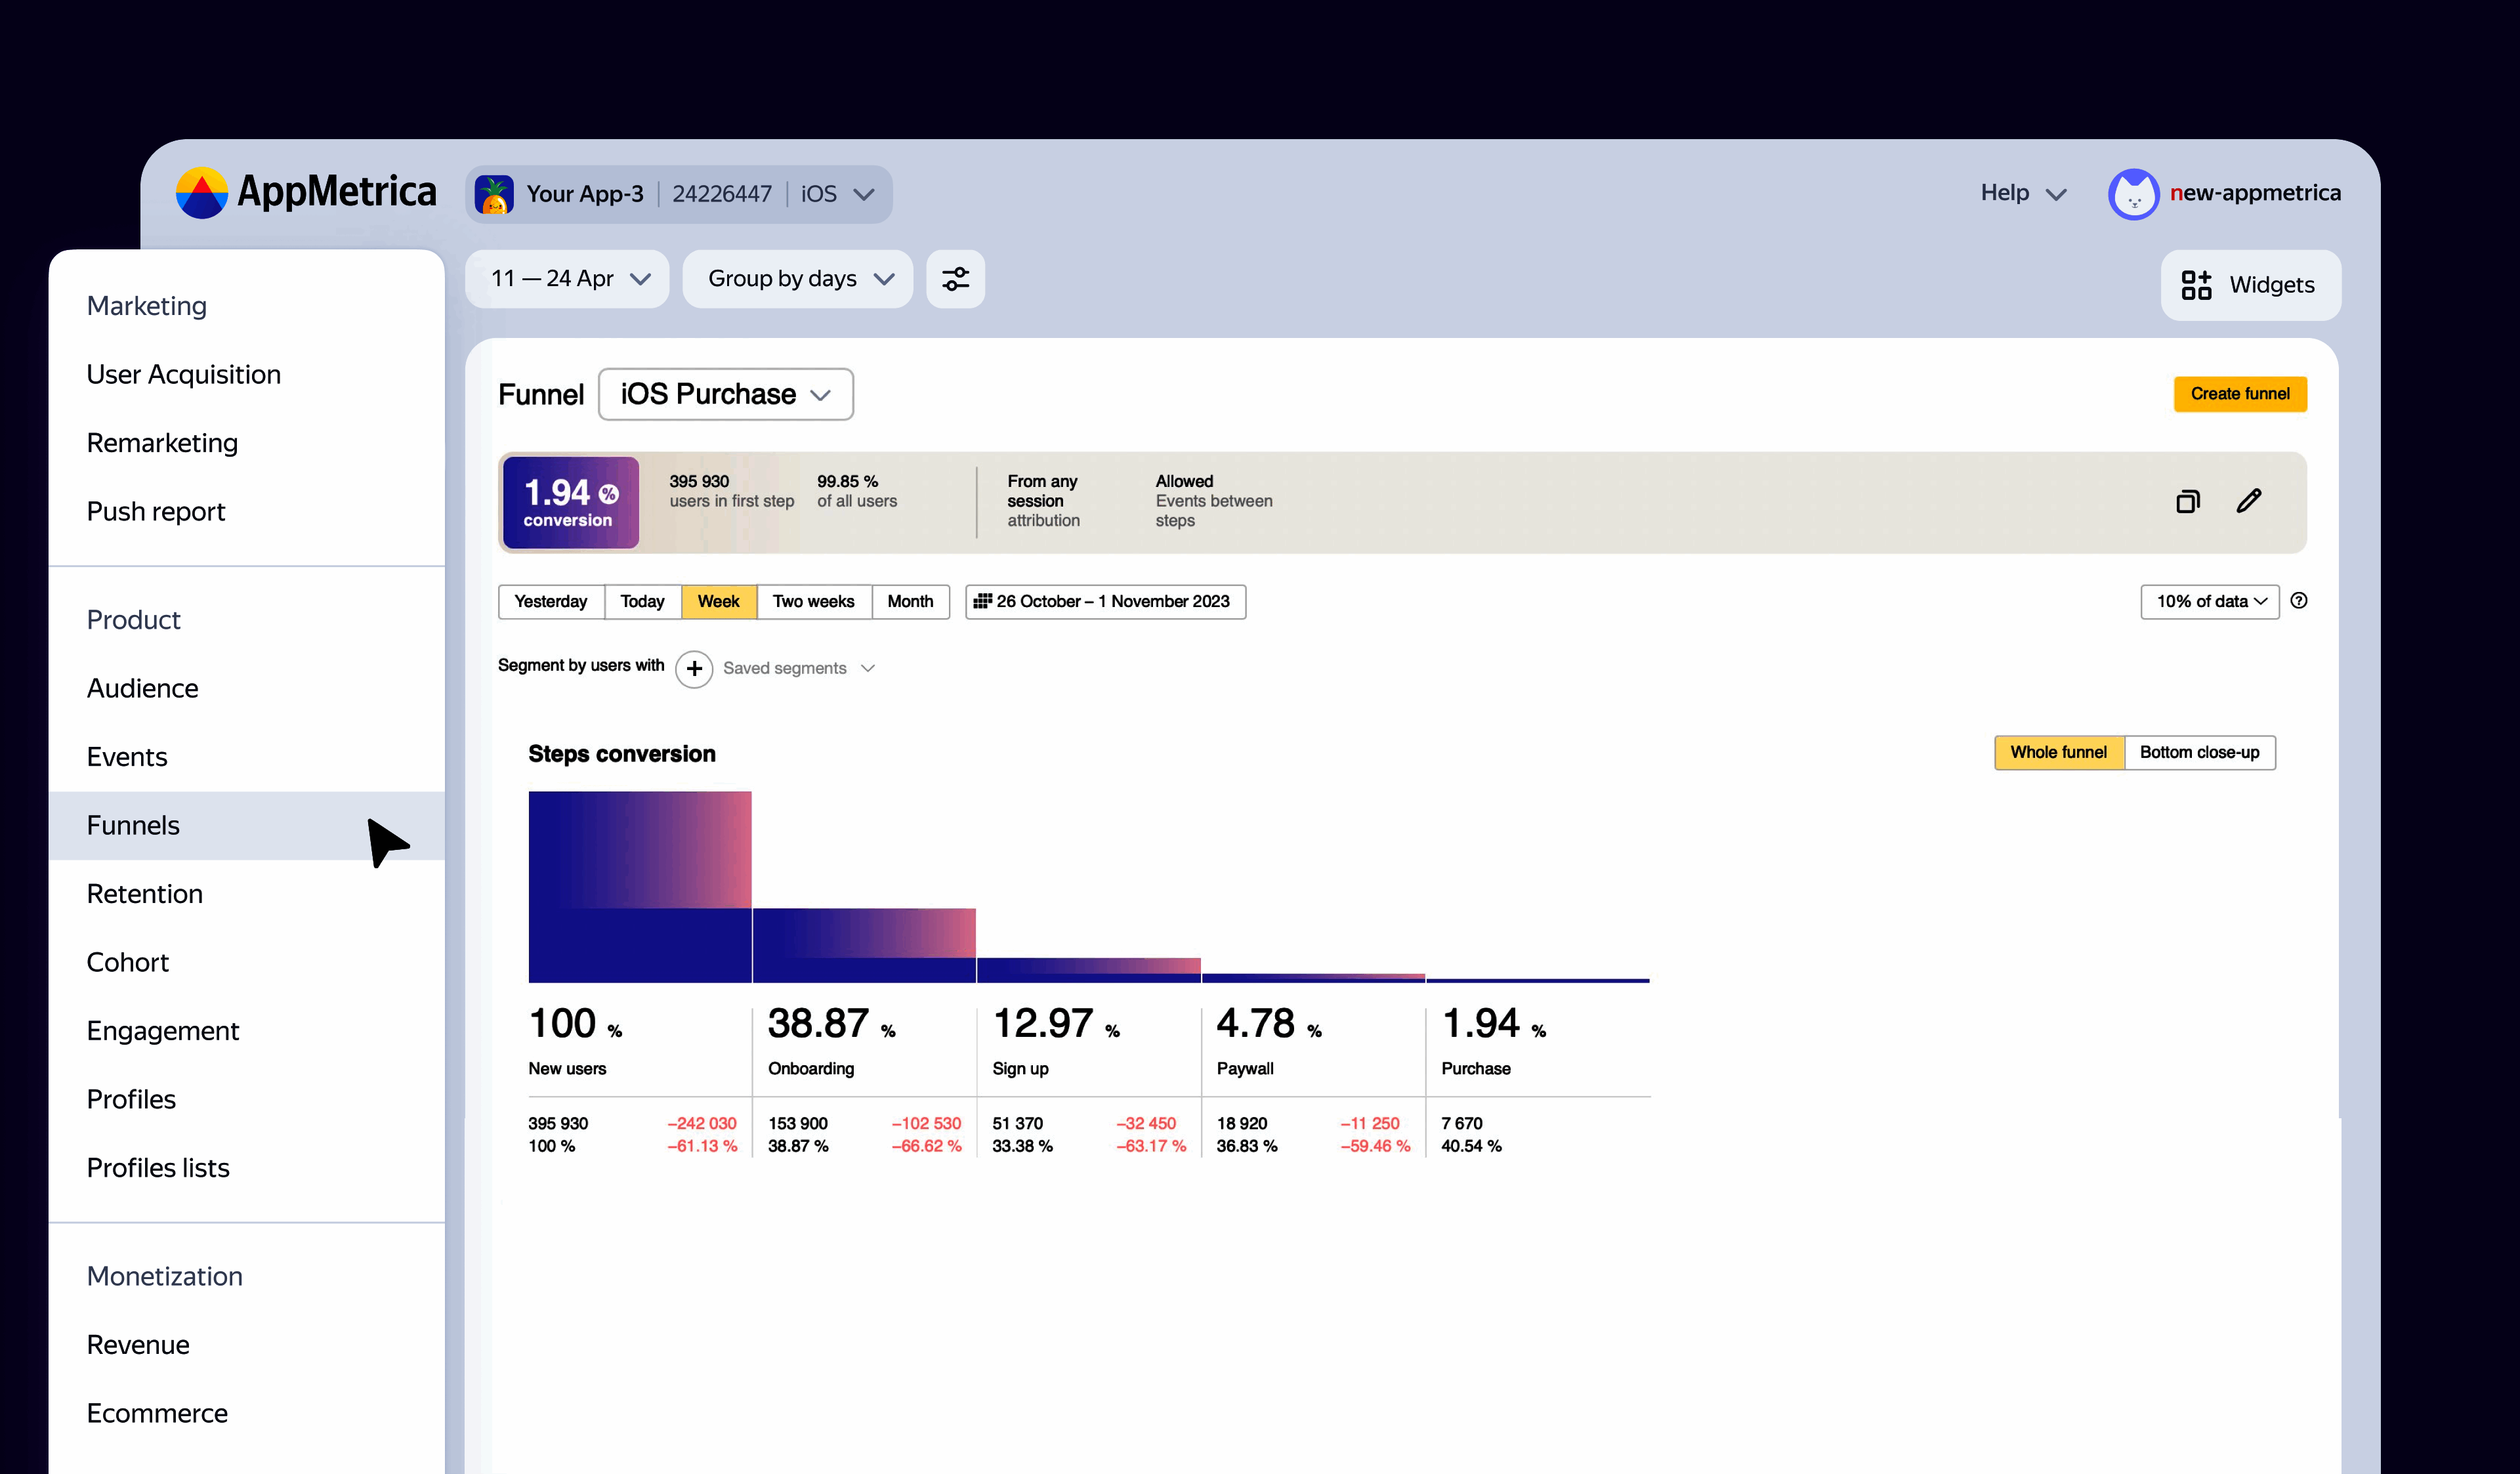Click the sampling help question mark
The image size is (2520, 1474).
[2299, 601]
